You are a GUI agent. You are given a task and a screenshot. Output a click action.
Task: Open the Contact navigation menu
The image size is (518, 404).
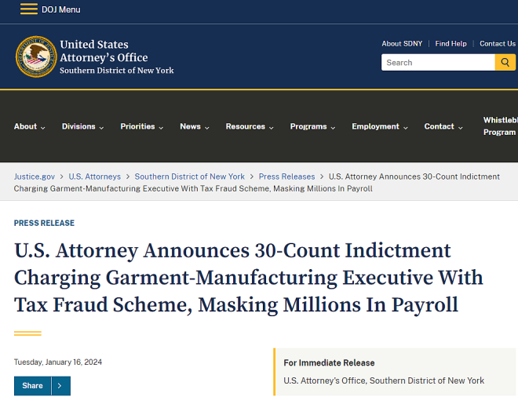[443, 127]
